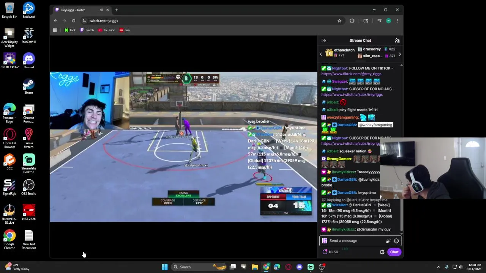Image resolution: width=486 pixels, height=273 pixels.
Task: Click WizeBot username in chat
Action: [340, 205]
